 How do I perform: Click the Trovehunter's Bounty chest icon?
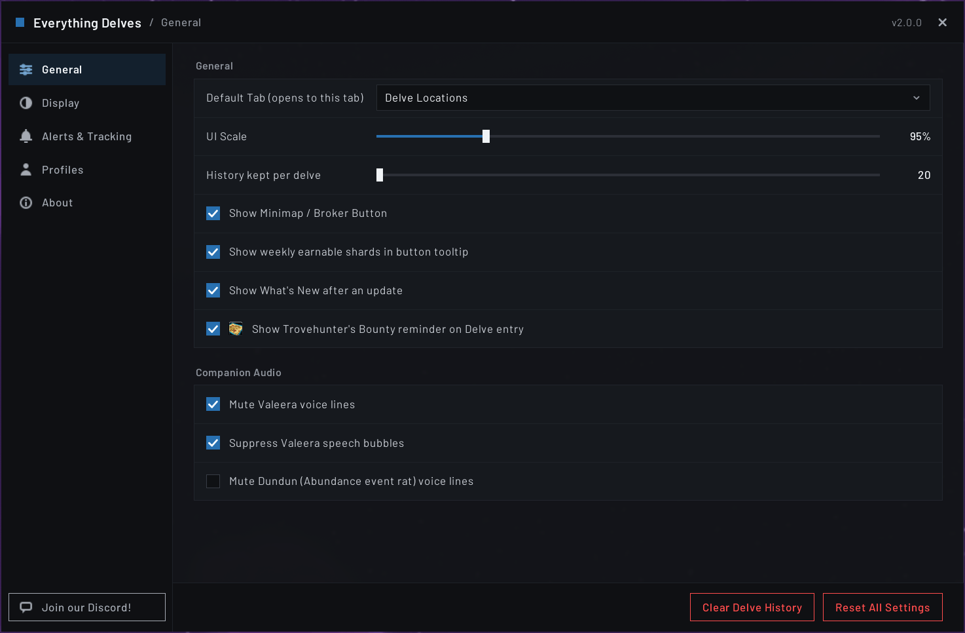coord(236,329)
